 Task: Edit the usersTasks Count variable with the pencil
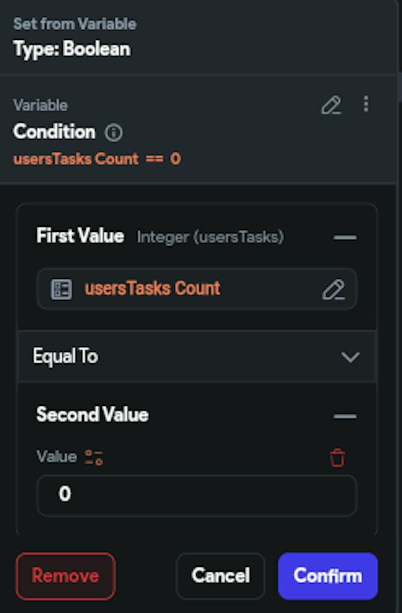333,290
